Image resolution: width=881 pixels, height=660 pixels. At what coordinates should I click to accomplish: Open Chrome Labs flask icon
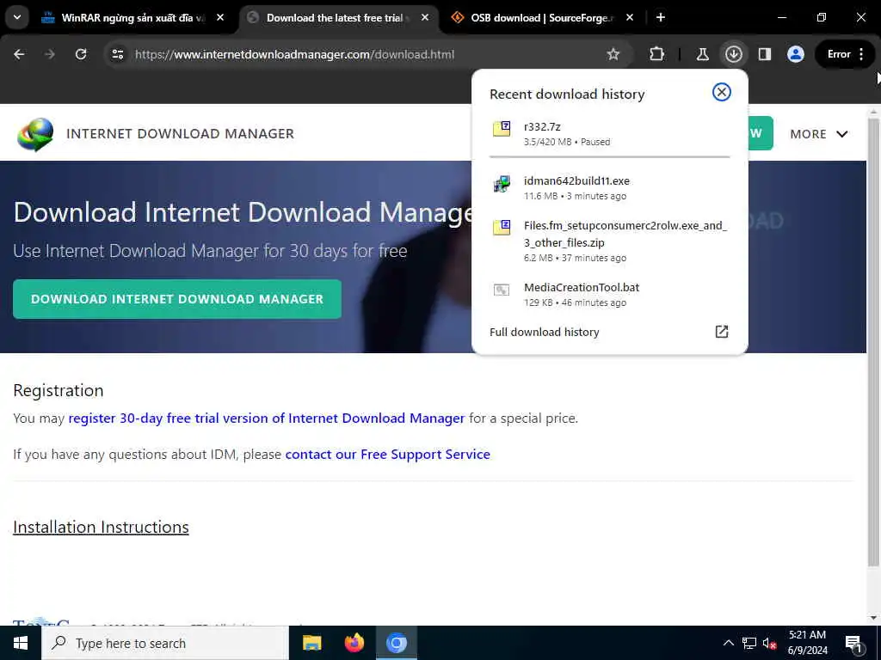point(702,54)
